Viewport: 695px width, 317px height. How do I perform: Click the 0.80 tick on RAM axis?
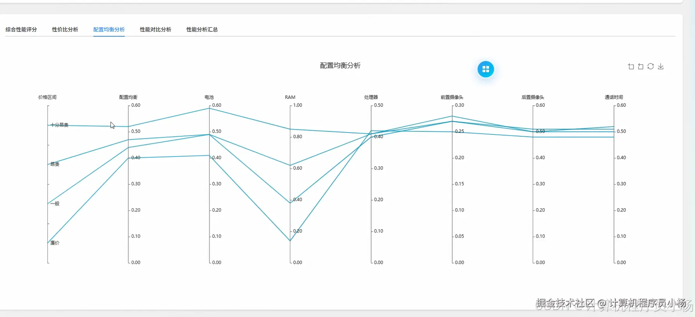tap(298, 137)
